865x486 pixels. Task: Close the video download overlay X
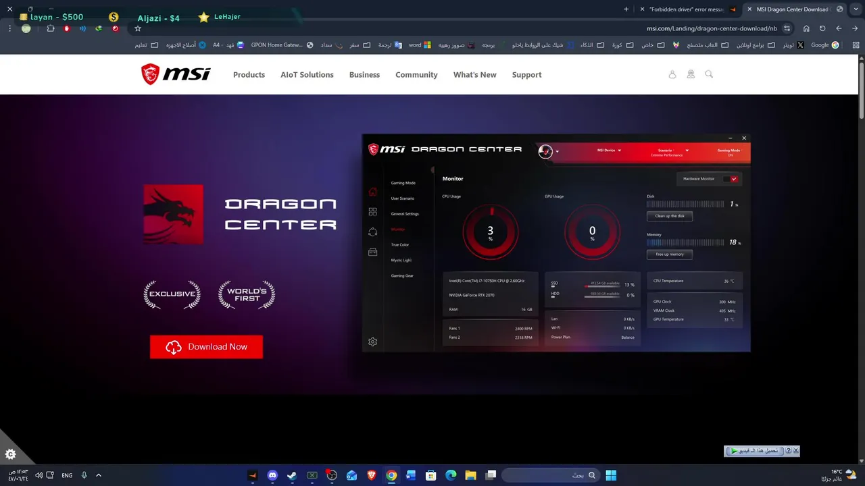tap(795, 451)
